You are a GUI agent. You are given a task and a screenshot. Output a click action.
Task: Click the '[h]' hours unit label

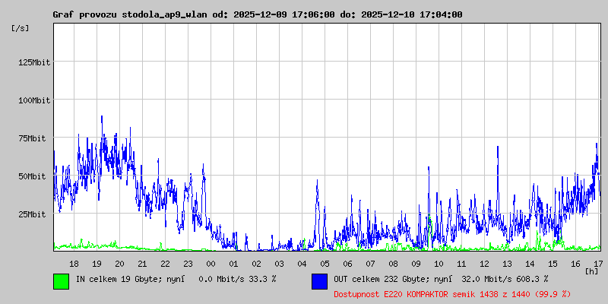point(591,271)
